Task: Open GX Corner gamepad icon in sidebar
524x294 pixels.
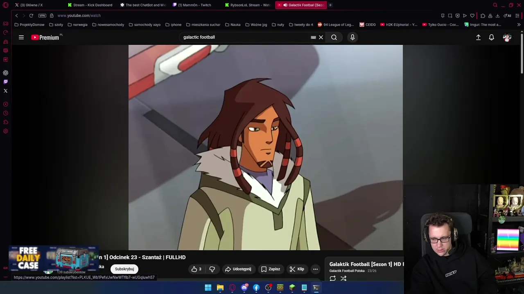Action: [6, 24]
